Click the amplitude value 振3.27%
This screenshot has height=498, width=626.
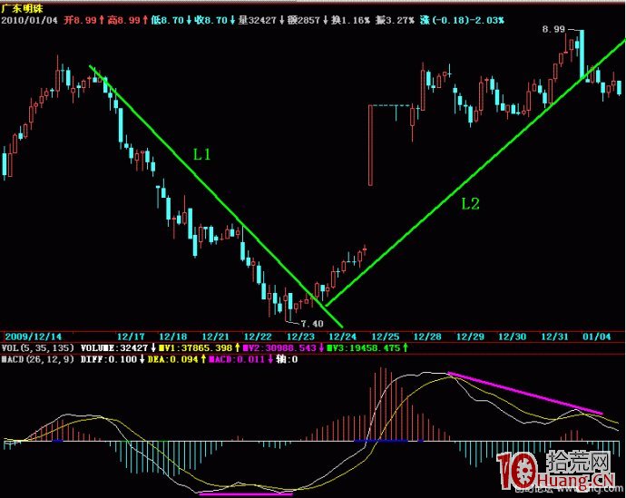[x=395, y=20]
